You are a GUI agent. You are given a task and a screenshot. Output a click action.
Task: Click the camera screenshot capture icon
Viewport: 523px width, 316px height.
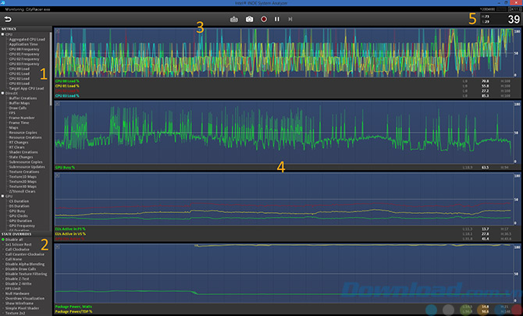click(x=249, y=18)
